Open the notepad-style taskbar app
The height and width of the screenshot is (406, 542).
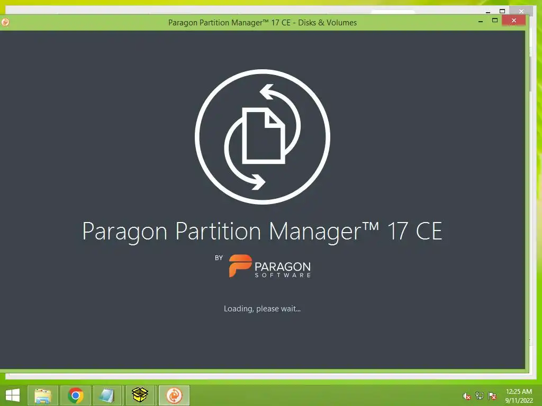[107, 395]
